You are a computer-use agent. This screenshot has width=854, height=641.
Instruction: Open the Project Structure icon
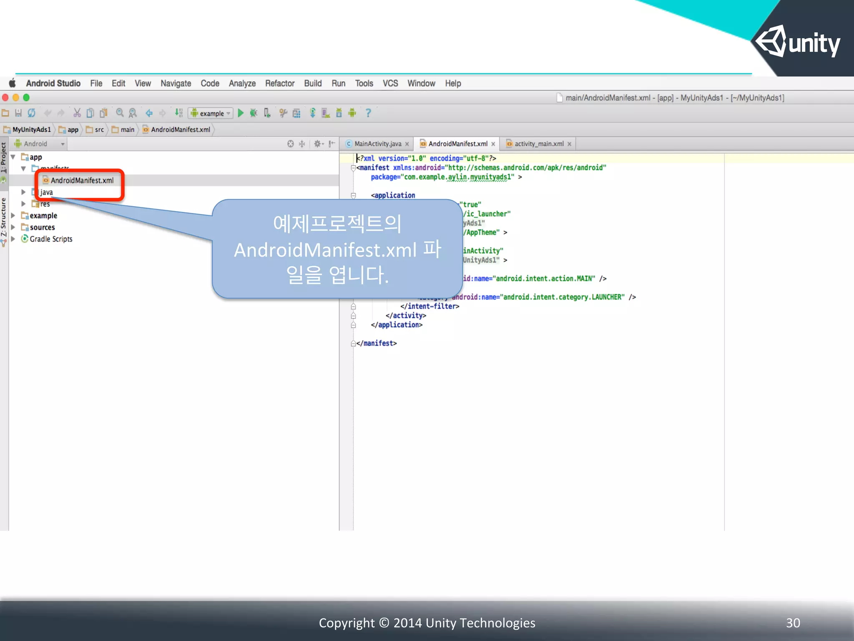tap(296, 113)
